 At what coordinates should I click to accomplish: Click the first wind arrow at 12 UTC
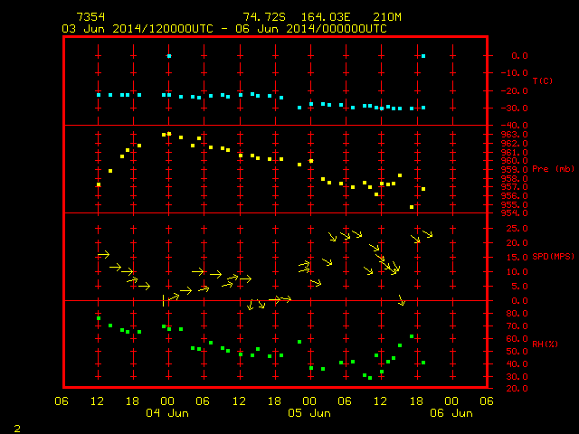pyautogui.click(x=103, y=255)
